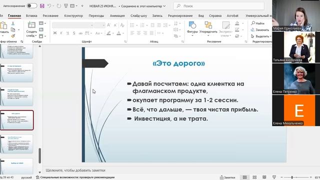
Task: Toggle Align Left paragraph alignment
Action: (x=132, y=33)
